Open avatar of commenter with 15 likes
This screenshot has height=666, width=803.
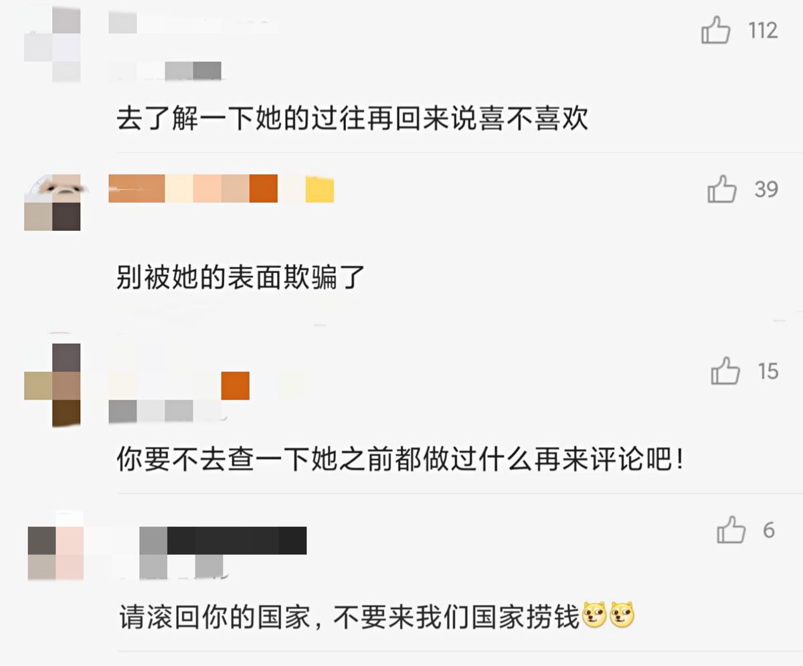tap(52, 386)
